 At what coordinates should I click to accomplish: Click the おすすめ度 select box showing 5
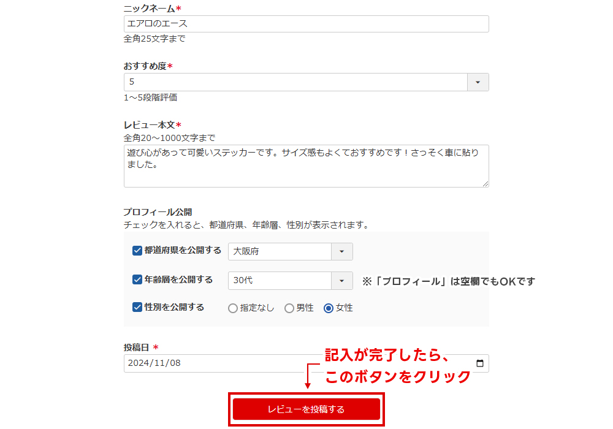(295, 82)
